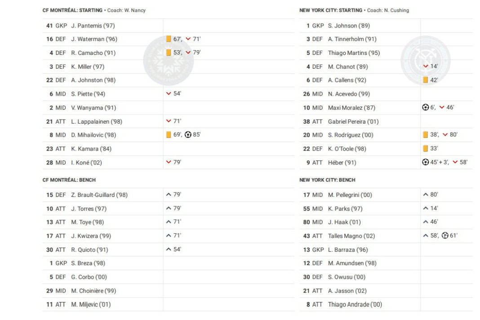
Task: Click Talles Magno's penalty goal icon
Action: tap(445, 236)
